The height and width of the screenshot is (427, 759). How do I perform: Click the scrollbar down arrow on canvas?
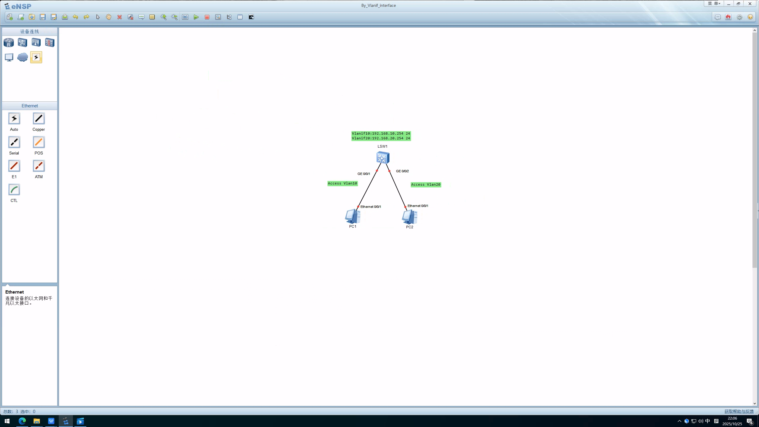[755, 403]
